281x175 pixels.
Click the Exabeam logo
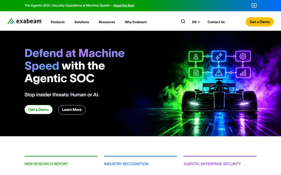pyautogui.click(x=25, y=21)
